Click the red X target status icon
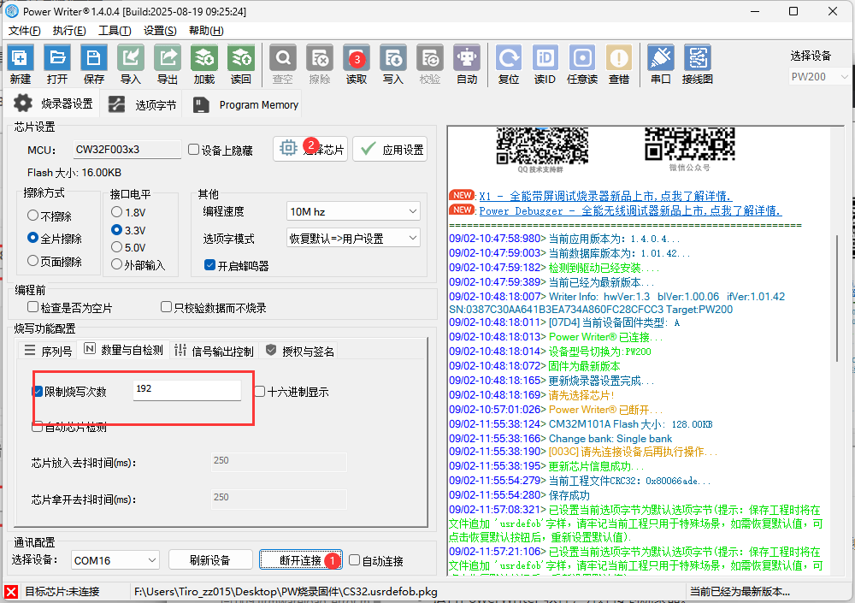The height and width of the screenshot is (603, 855). click(x=11, y=592)
